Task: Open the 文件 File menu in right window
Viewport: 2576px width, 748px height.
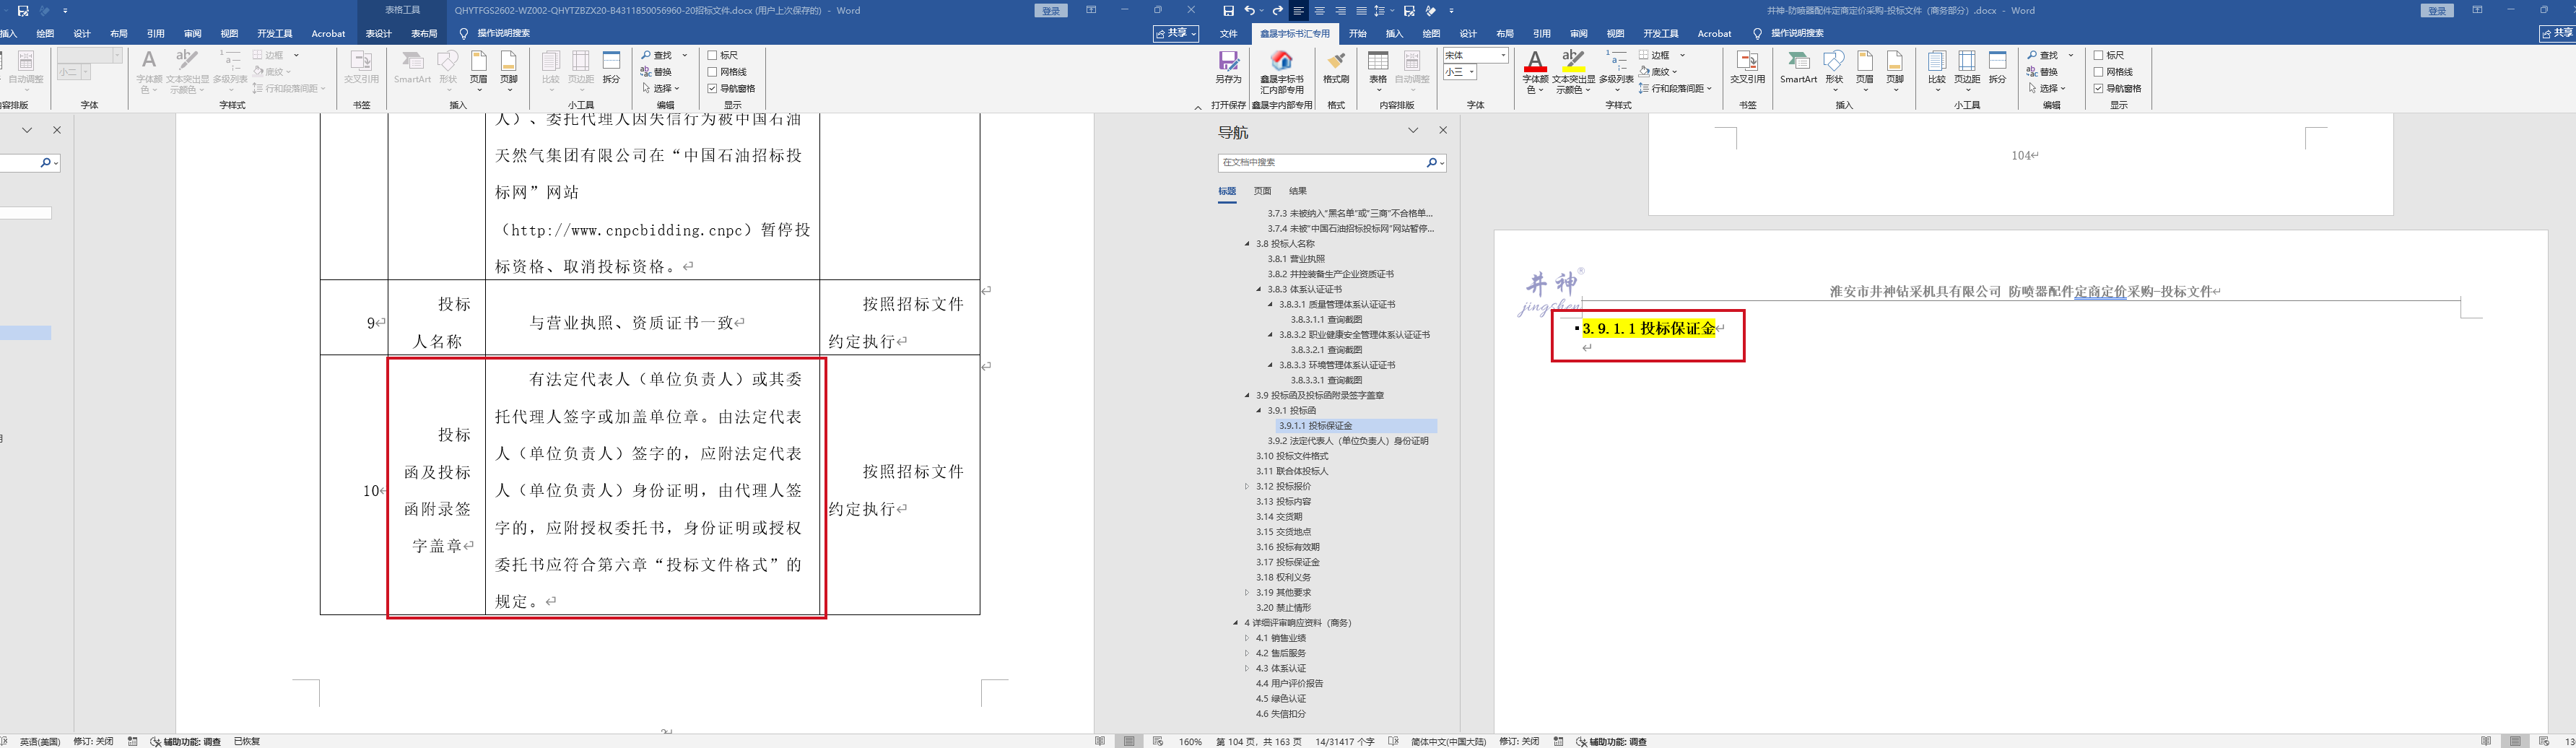Action: click(x=1229, y=33)
